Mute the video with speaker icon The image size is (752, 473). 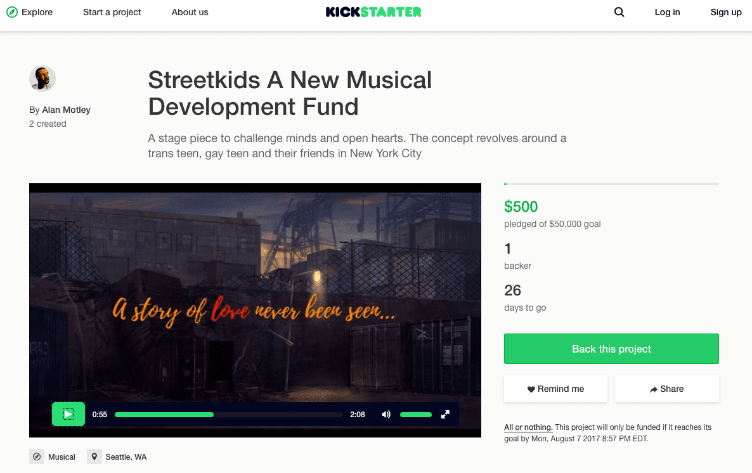[386, 415]
